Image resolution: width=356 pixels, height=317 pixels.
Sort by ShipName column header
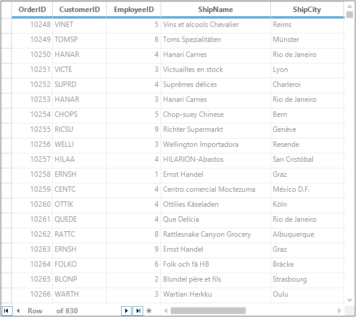[216, 10]
